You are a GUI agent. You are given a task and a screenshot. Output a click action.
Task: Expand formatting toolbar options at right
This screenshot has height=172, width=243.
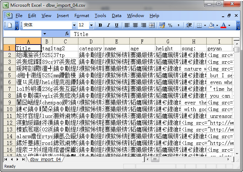(238, 25)
